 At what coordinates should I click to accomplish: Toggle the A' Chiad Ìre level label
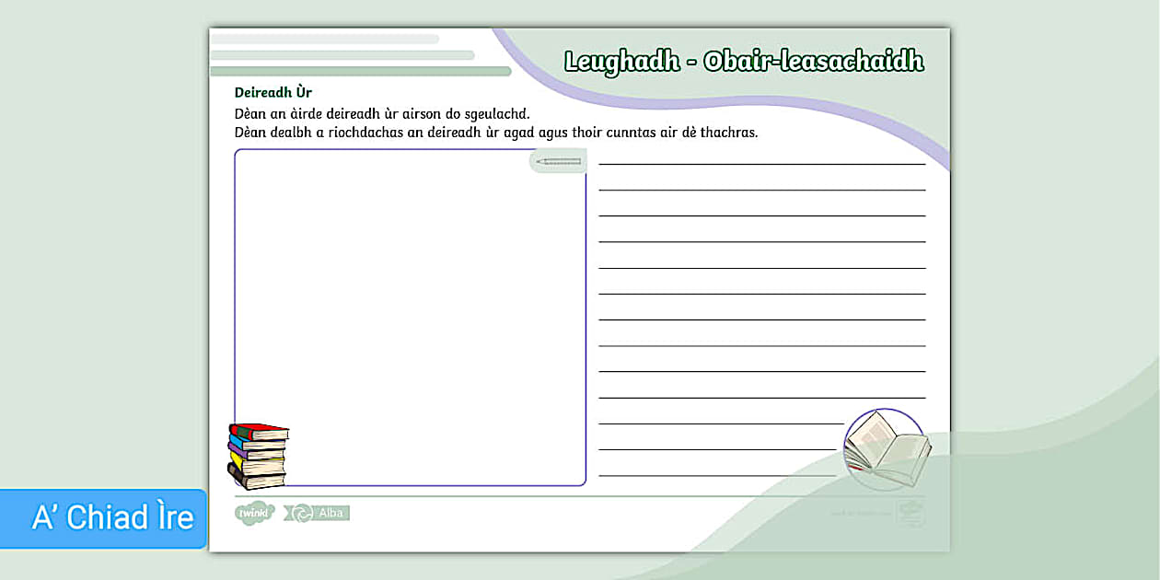104,518
